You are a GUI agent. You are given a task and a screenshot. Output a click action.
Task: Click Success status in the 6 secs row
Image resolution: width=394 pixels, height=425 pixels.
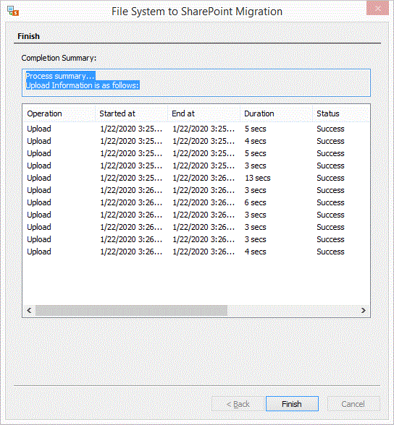click(330, 202)
